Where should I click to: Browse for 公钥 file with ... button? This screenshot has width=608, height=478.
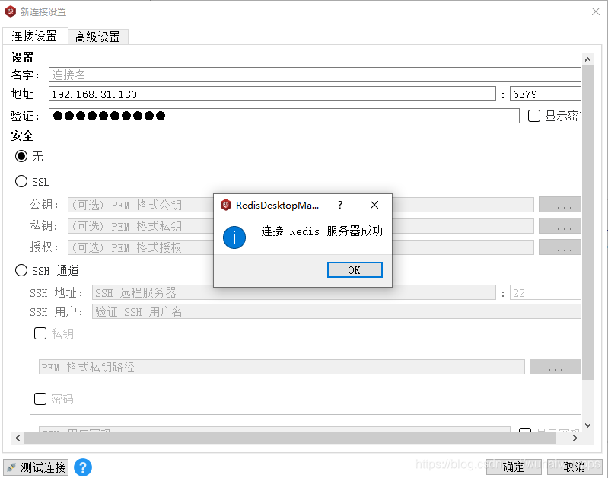[x=560, y=205]
